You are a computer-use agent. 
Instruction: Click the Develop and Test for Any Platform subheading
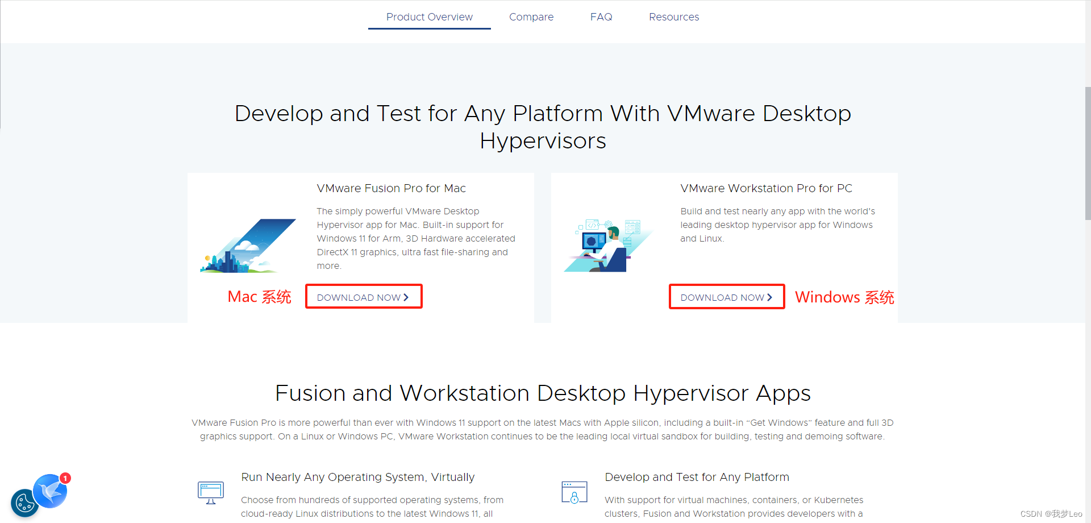[697, 477]
